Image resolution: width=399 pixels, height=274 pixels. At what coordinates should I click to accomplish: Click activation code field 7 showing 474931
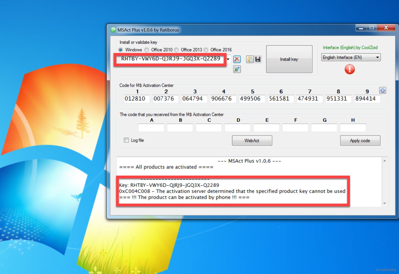click(310, 99)
